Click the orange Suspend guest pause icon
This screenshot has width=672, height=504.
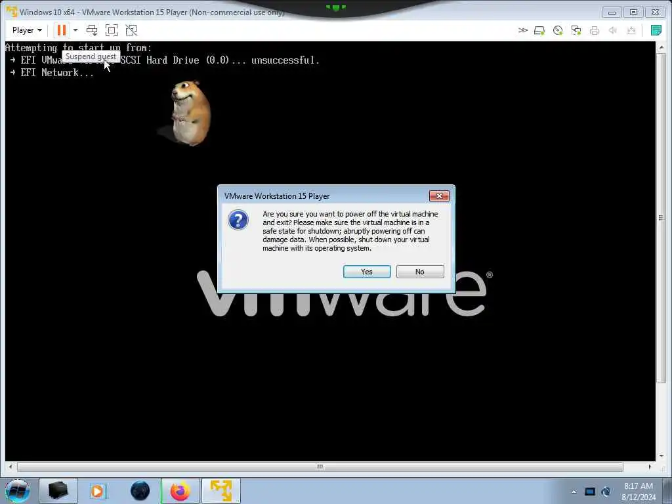pos(62,30)
